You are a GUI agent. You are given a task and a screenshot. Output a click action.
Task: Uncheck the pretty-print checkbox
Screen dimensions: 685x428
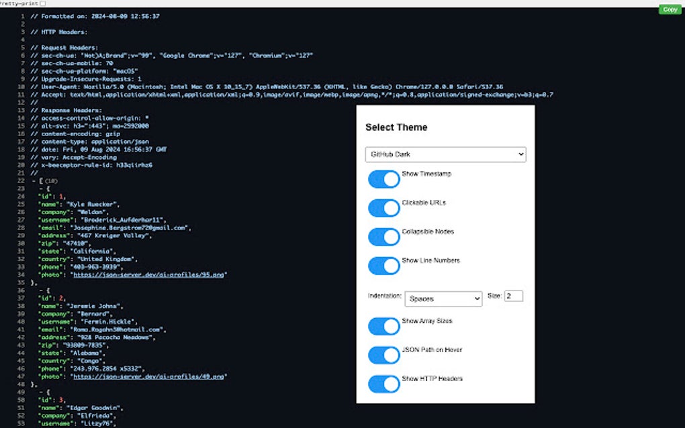[x=43, y=3]
